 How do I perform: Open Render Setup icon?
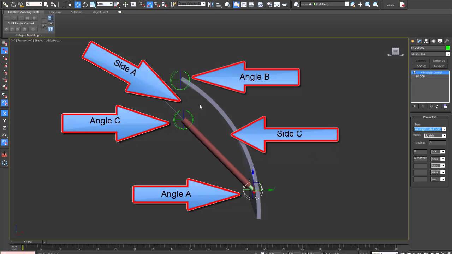[269, 4]
